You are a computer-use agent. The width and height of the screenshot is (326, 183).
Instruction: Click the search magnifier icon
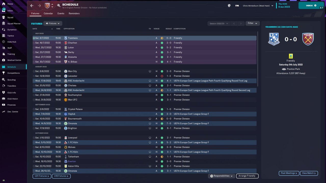[x=59, y=5]
